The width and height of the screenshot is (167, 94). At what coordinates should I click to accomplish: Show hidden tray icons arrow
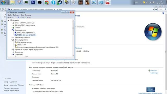click(x=140, y=2)
